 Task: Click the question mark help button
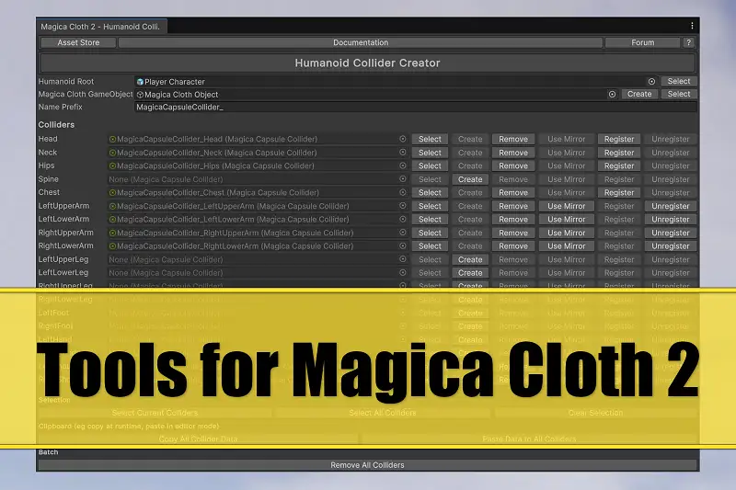click(688, 42)
